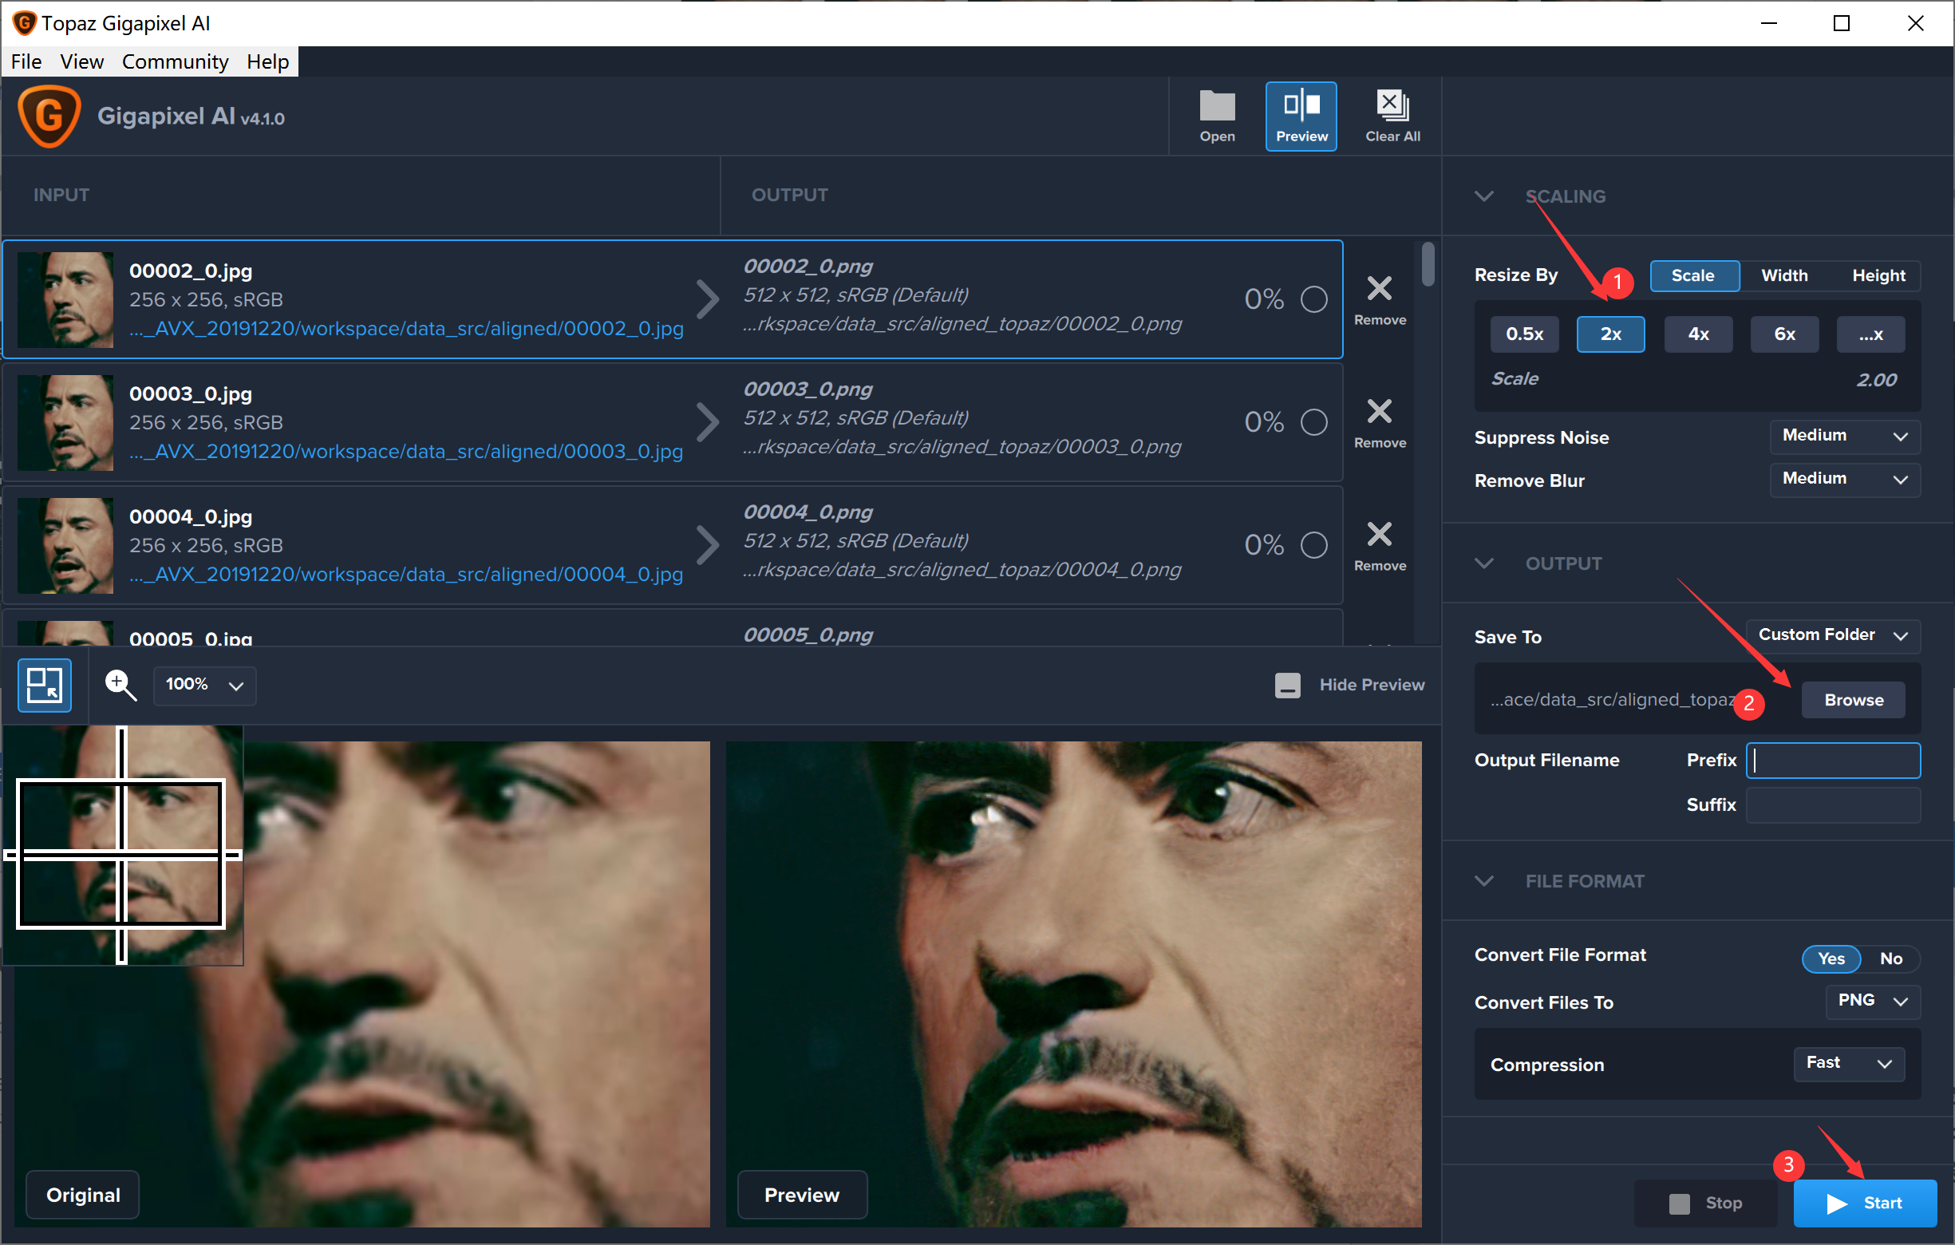Click the image list scrollbar
Screen dimensions: 1955x1245
[1428, 264]
